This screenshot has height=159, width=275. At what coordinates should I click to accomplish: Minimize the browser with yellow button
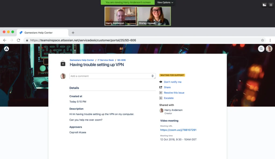click(8, 32)
